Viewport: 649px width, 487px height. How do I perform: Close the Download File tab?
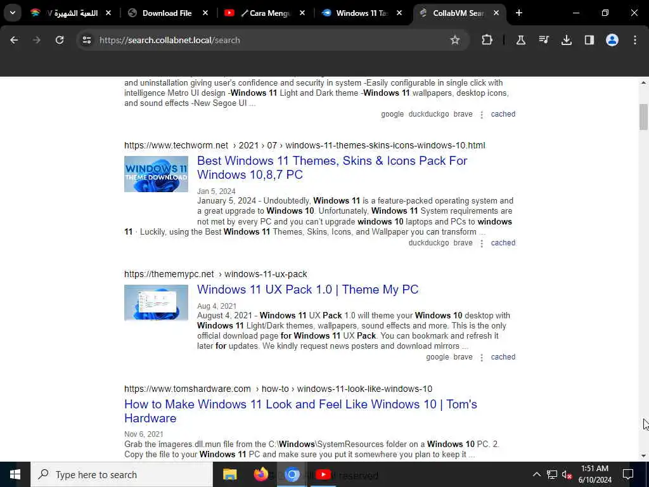205,13
